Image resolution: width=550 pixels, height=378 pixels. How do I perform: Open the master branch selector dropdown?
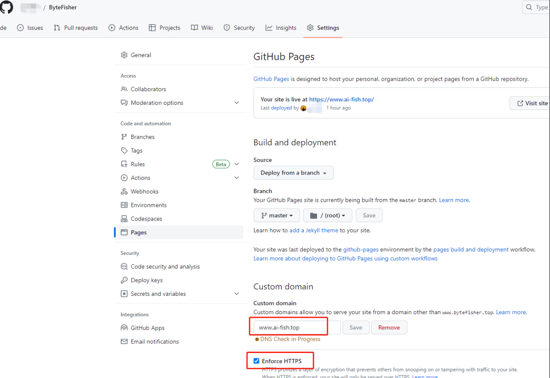276,216
